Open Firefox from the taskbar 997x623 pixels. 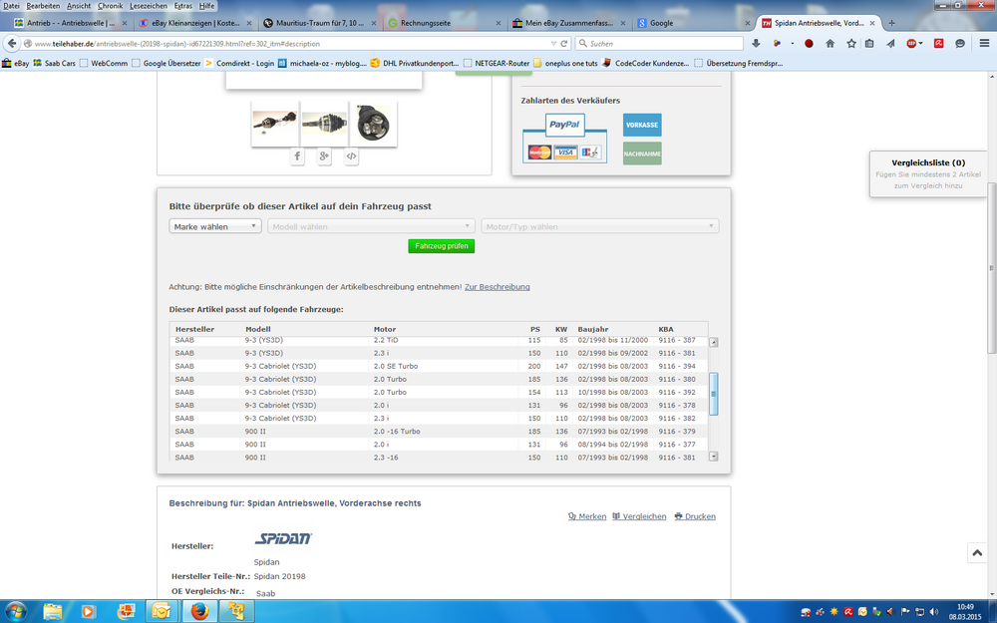point(199,612)
